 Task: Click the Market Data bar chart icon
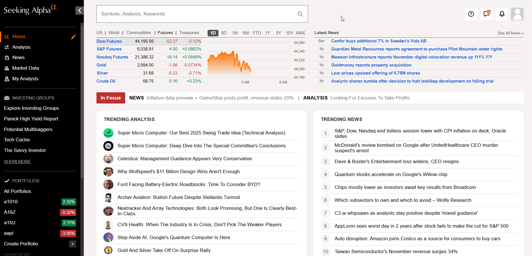point(7,68)
